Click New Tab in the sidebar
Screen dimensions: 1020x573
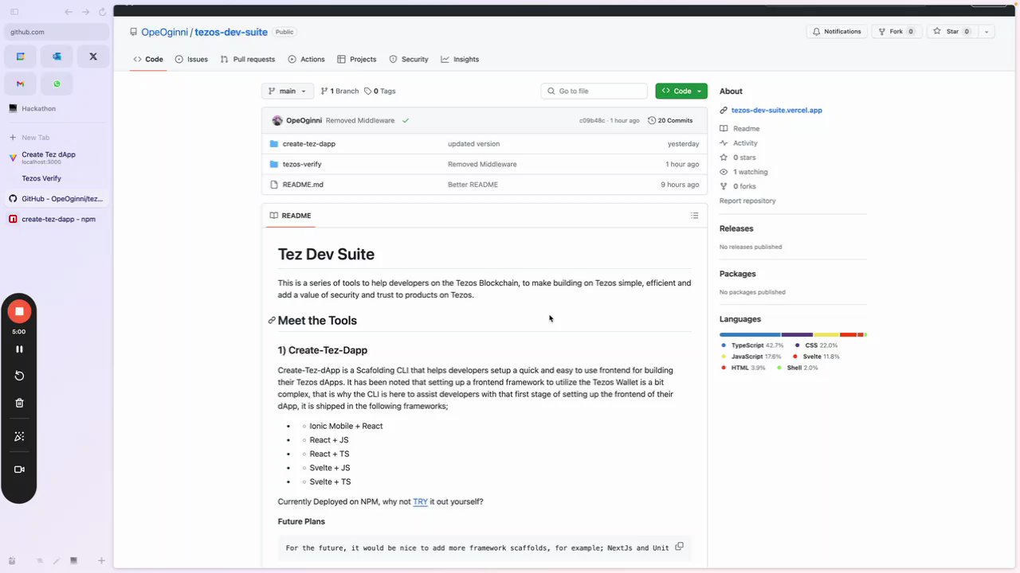click(x=57, y=138)
